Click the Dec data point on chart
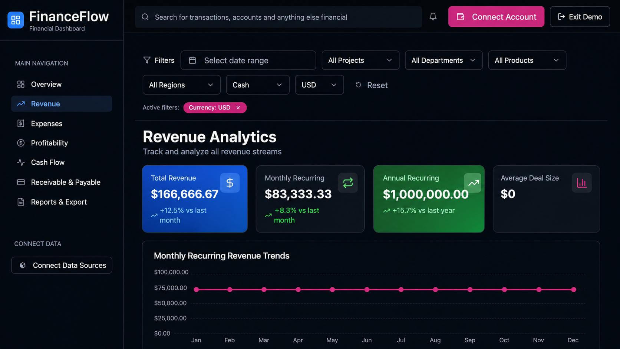 click(574, 289)
